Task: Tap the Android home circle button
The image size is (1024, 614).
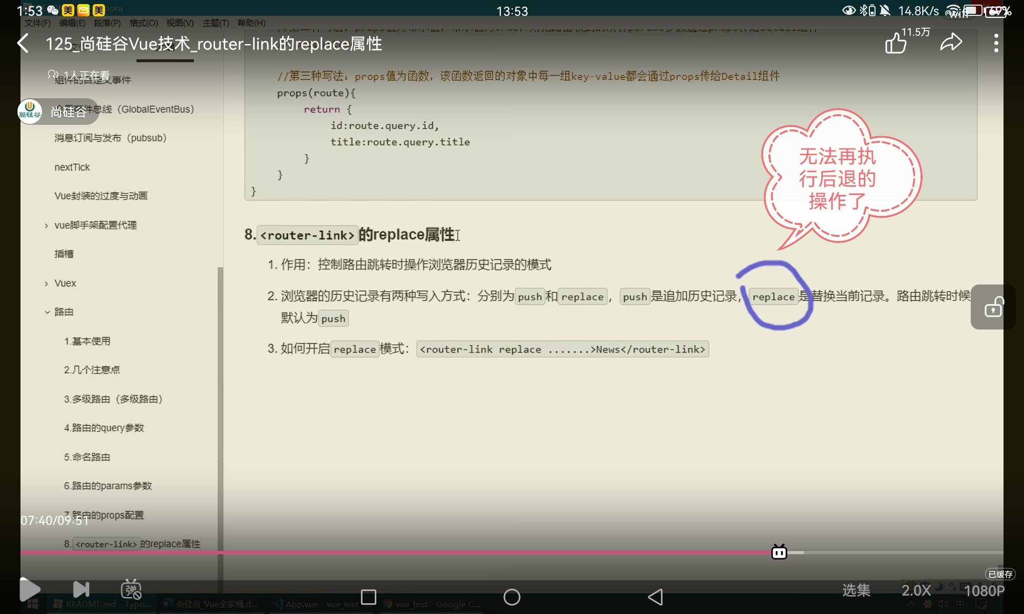Action: point(511,597)
